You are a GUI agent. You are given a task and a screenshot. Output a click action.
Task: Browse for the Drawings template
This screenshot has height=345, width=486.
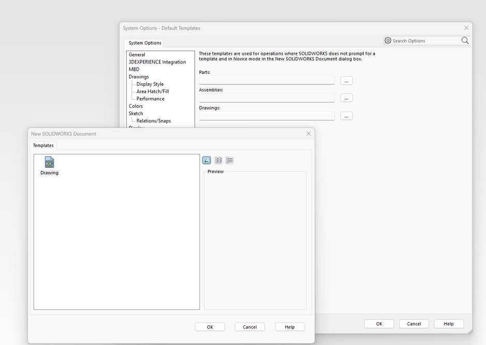[346, 116]
